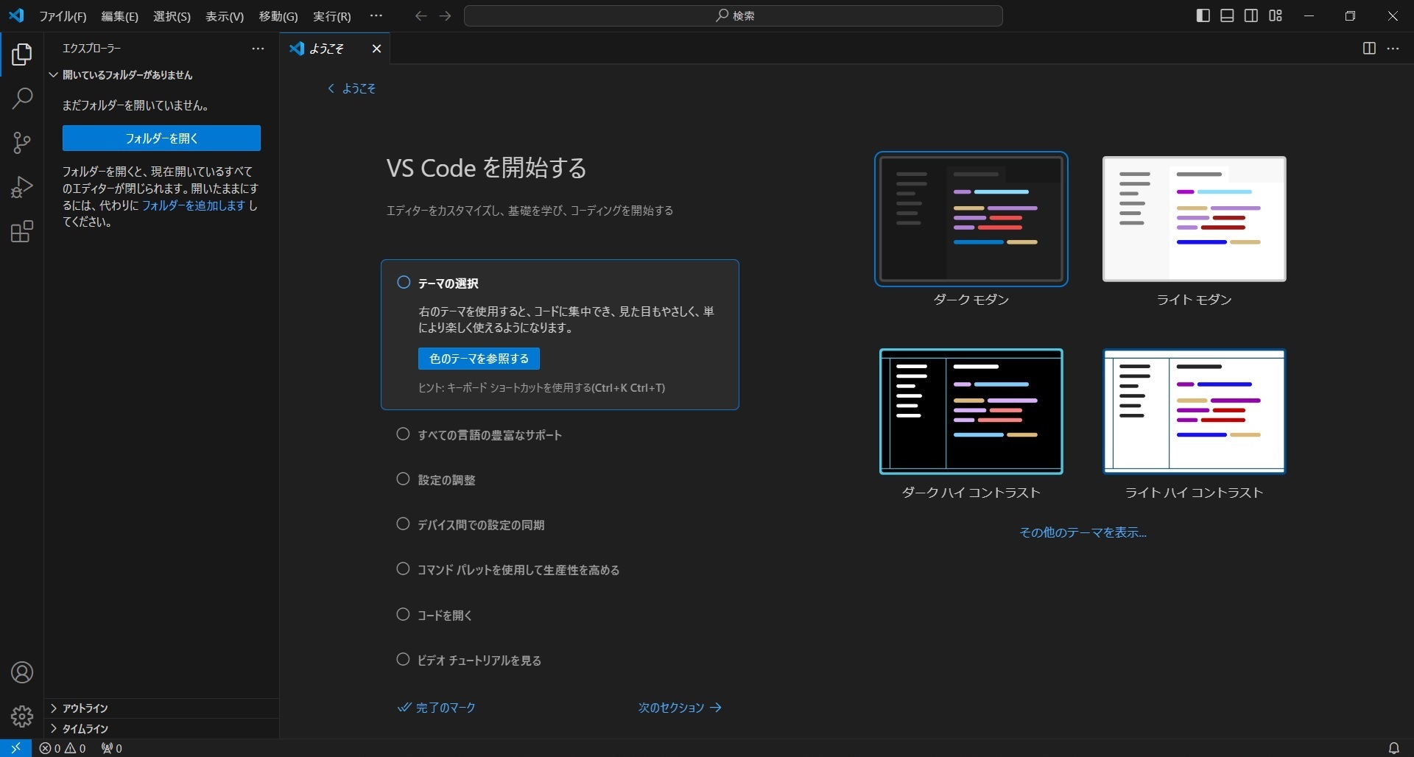Go to 次のセクション link

pyautogui.click(x=680, y=708)
